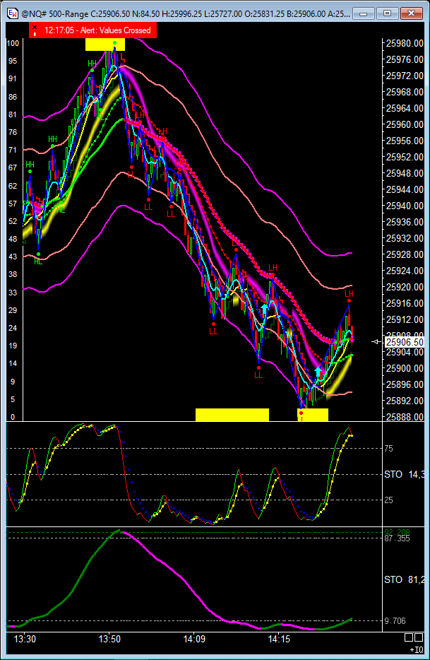Screen dimensions: 430x660
Task: Click the first cyan up arrow signal
Action: [x=264, y=309]
